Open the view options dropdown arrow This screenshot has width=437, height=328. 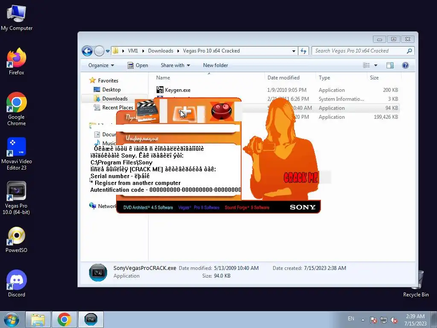[376, 65]
